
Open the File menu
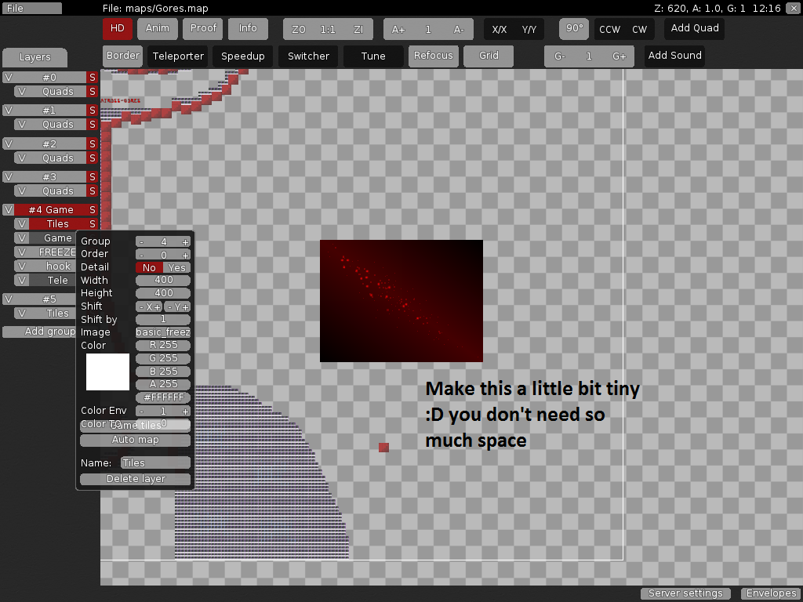tap(32, 8)
